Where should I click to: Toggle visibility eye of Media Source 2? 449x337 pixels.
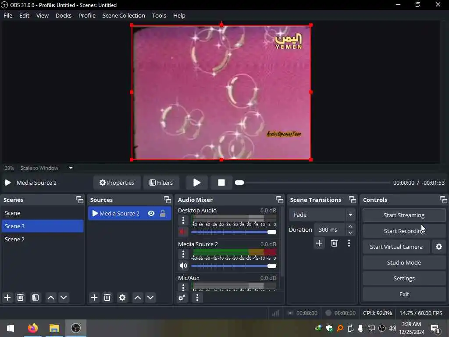151,213
